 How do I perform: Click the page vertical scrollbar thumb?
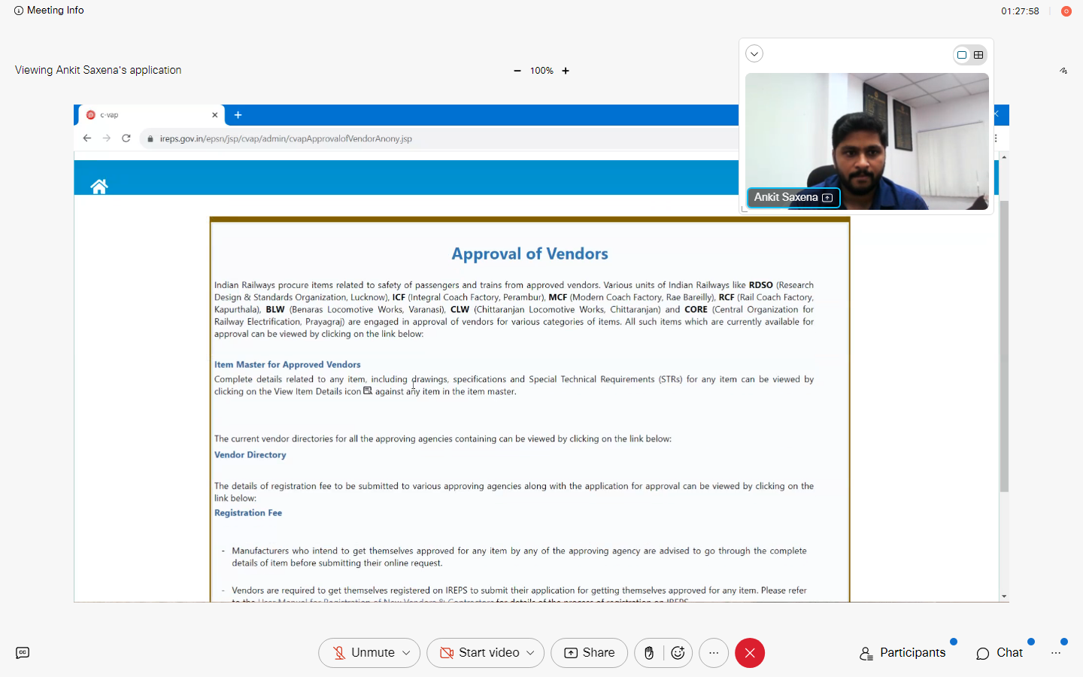click(x=1004, y=346)
